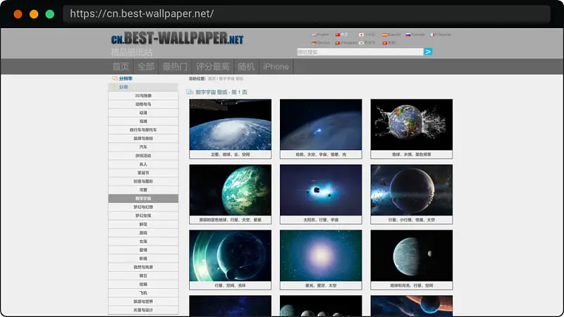This screenshot has width=564, height=317.
Task: Open the 评分最高 nav tab
Action: pos(213,66)
